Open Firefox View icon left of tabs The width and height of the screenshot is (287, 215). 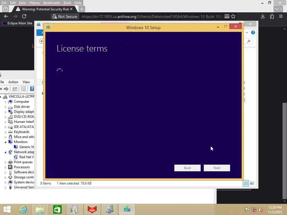coord(6,9)
